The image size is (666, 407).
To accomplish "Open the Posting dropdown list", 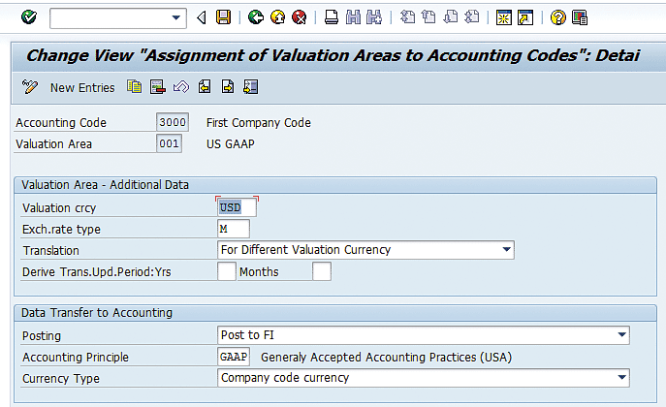I will [621, 335].
